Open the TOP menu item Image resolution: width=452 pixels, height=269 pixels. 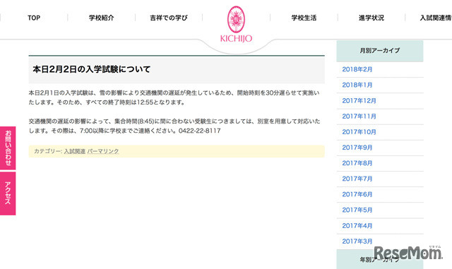click(x=34, y=18)
